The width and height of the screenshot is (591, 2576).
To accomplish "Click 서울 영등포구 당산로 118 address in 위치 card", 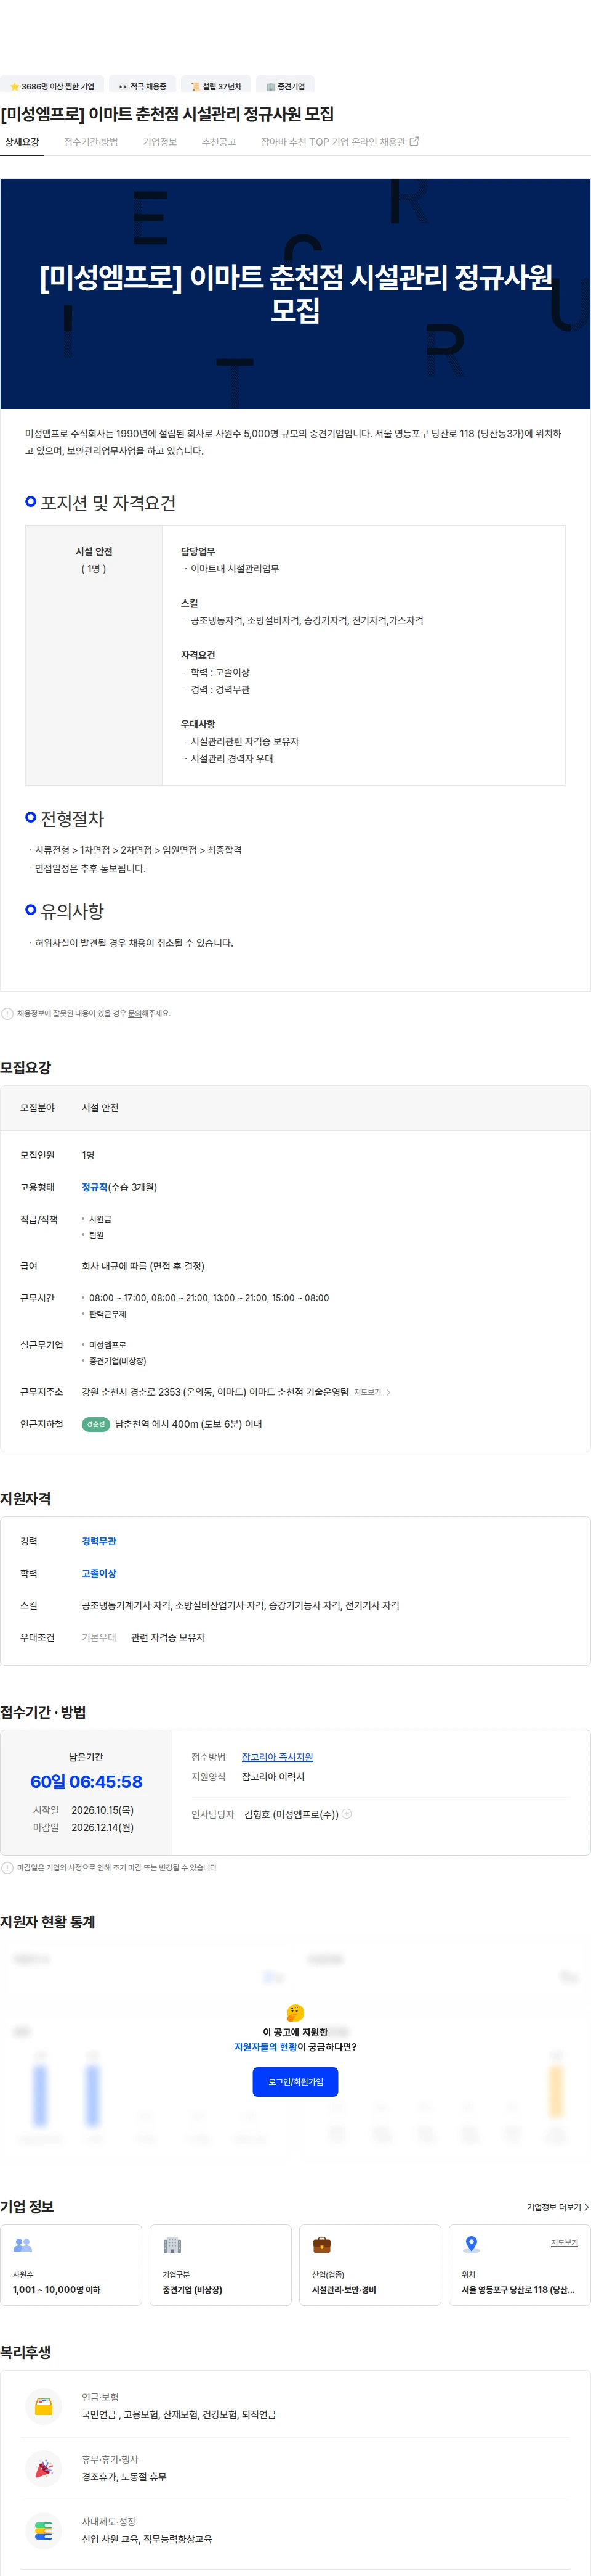I will 518,2290.
